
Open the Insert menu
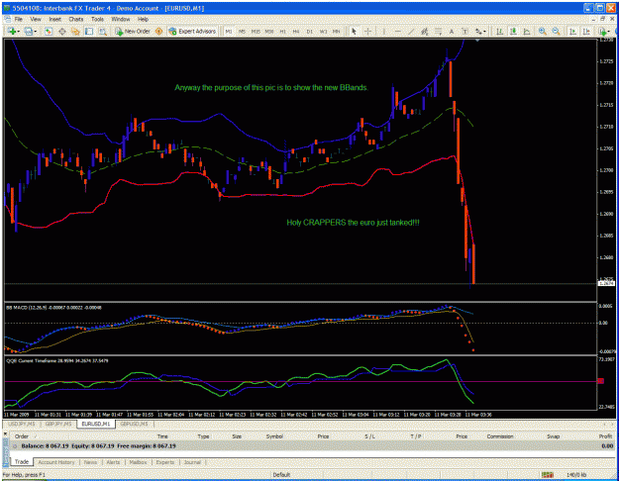(x=54, y=19)
